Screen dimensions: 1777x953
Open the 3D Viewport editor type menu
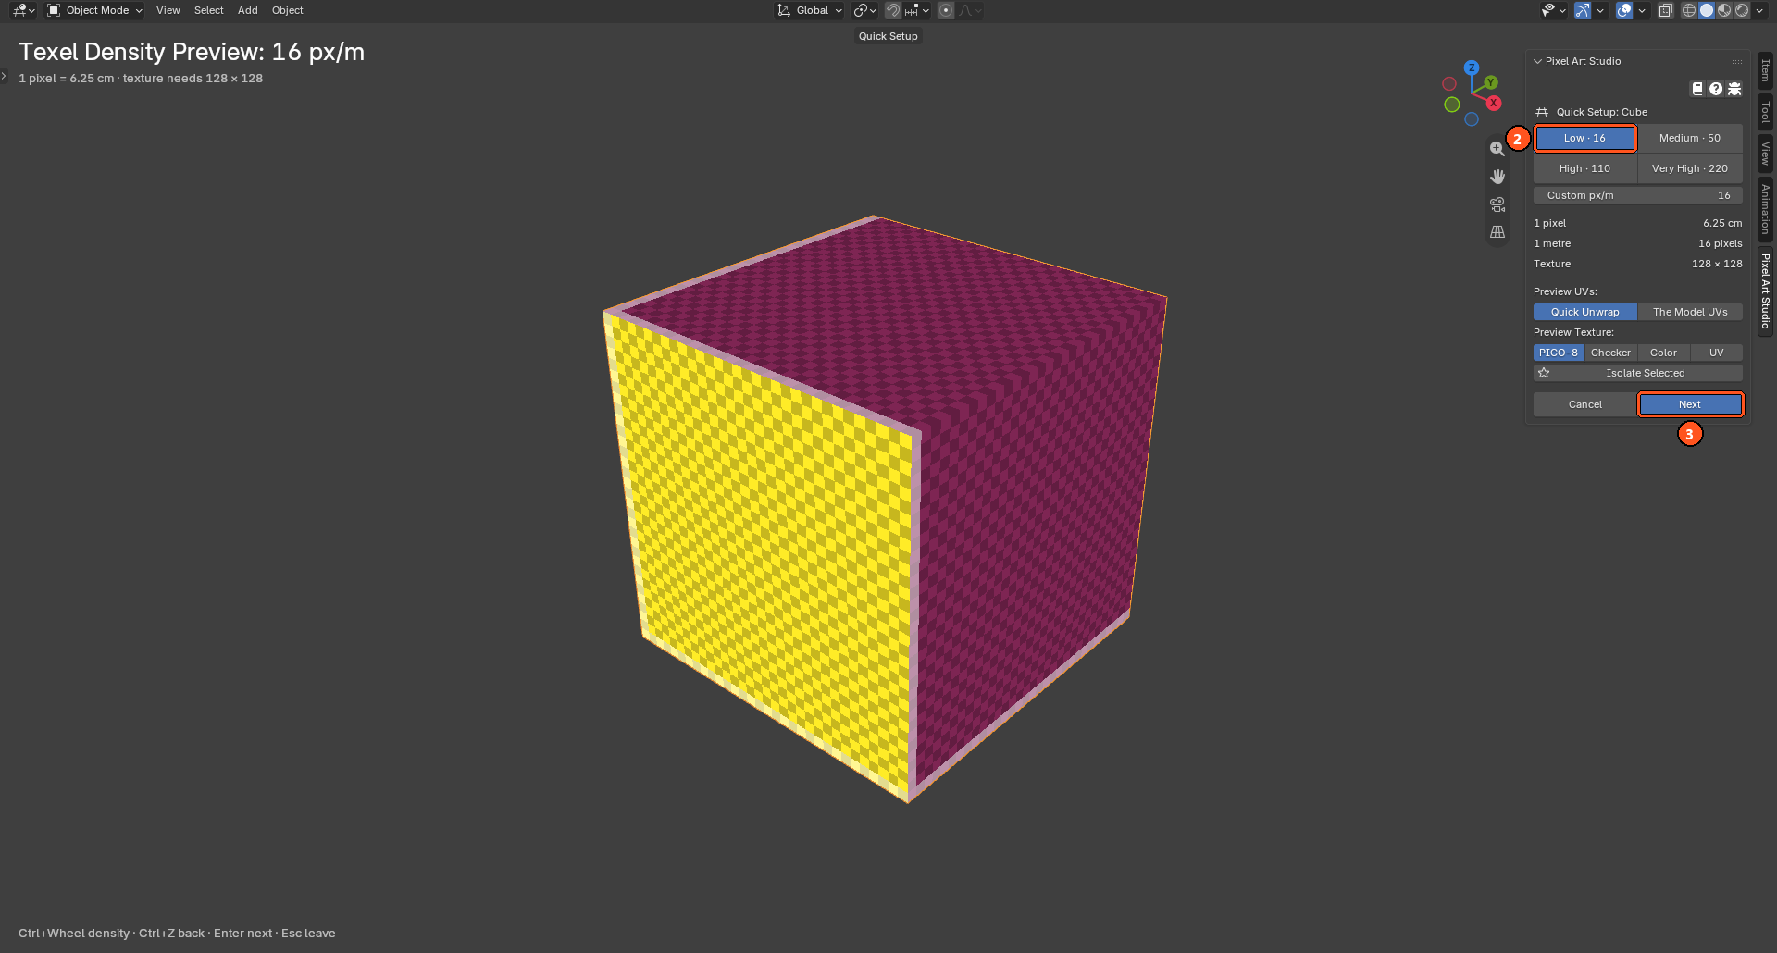click(24, 10)
